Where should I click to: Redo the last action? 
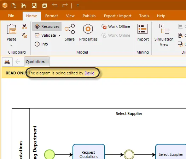pyautogui.click(x=65, y=5)
